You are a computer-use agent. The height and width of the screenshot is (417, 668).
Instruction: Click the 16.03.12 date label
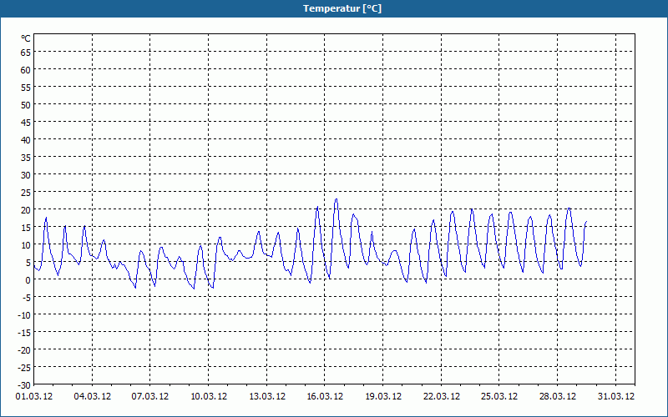(x=325, y=397)
